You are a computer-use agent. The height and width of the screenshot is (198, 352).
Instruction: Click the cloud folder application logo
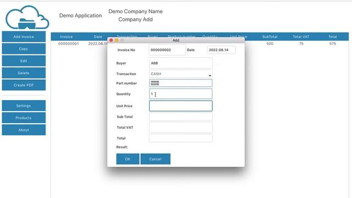click(x=27, y=18)
